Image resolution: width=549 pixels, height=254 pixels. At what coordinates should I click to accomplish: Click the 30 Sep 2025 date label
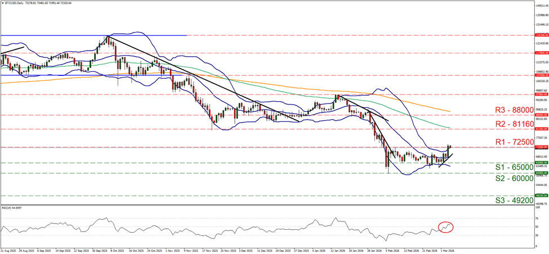tap(100, 251)
